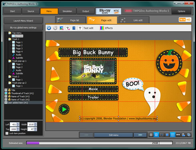Click the vertical columns layout icon in the bottom toolbar
The width and height of the screenshot is (196, 150).
point(151,135)
